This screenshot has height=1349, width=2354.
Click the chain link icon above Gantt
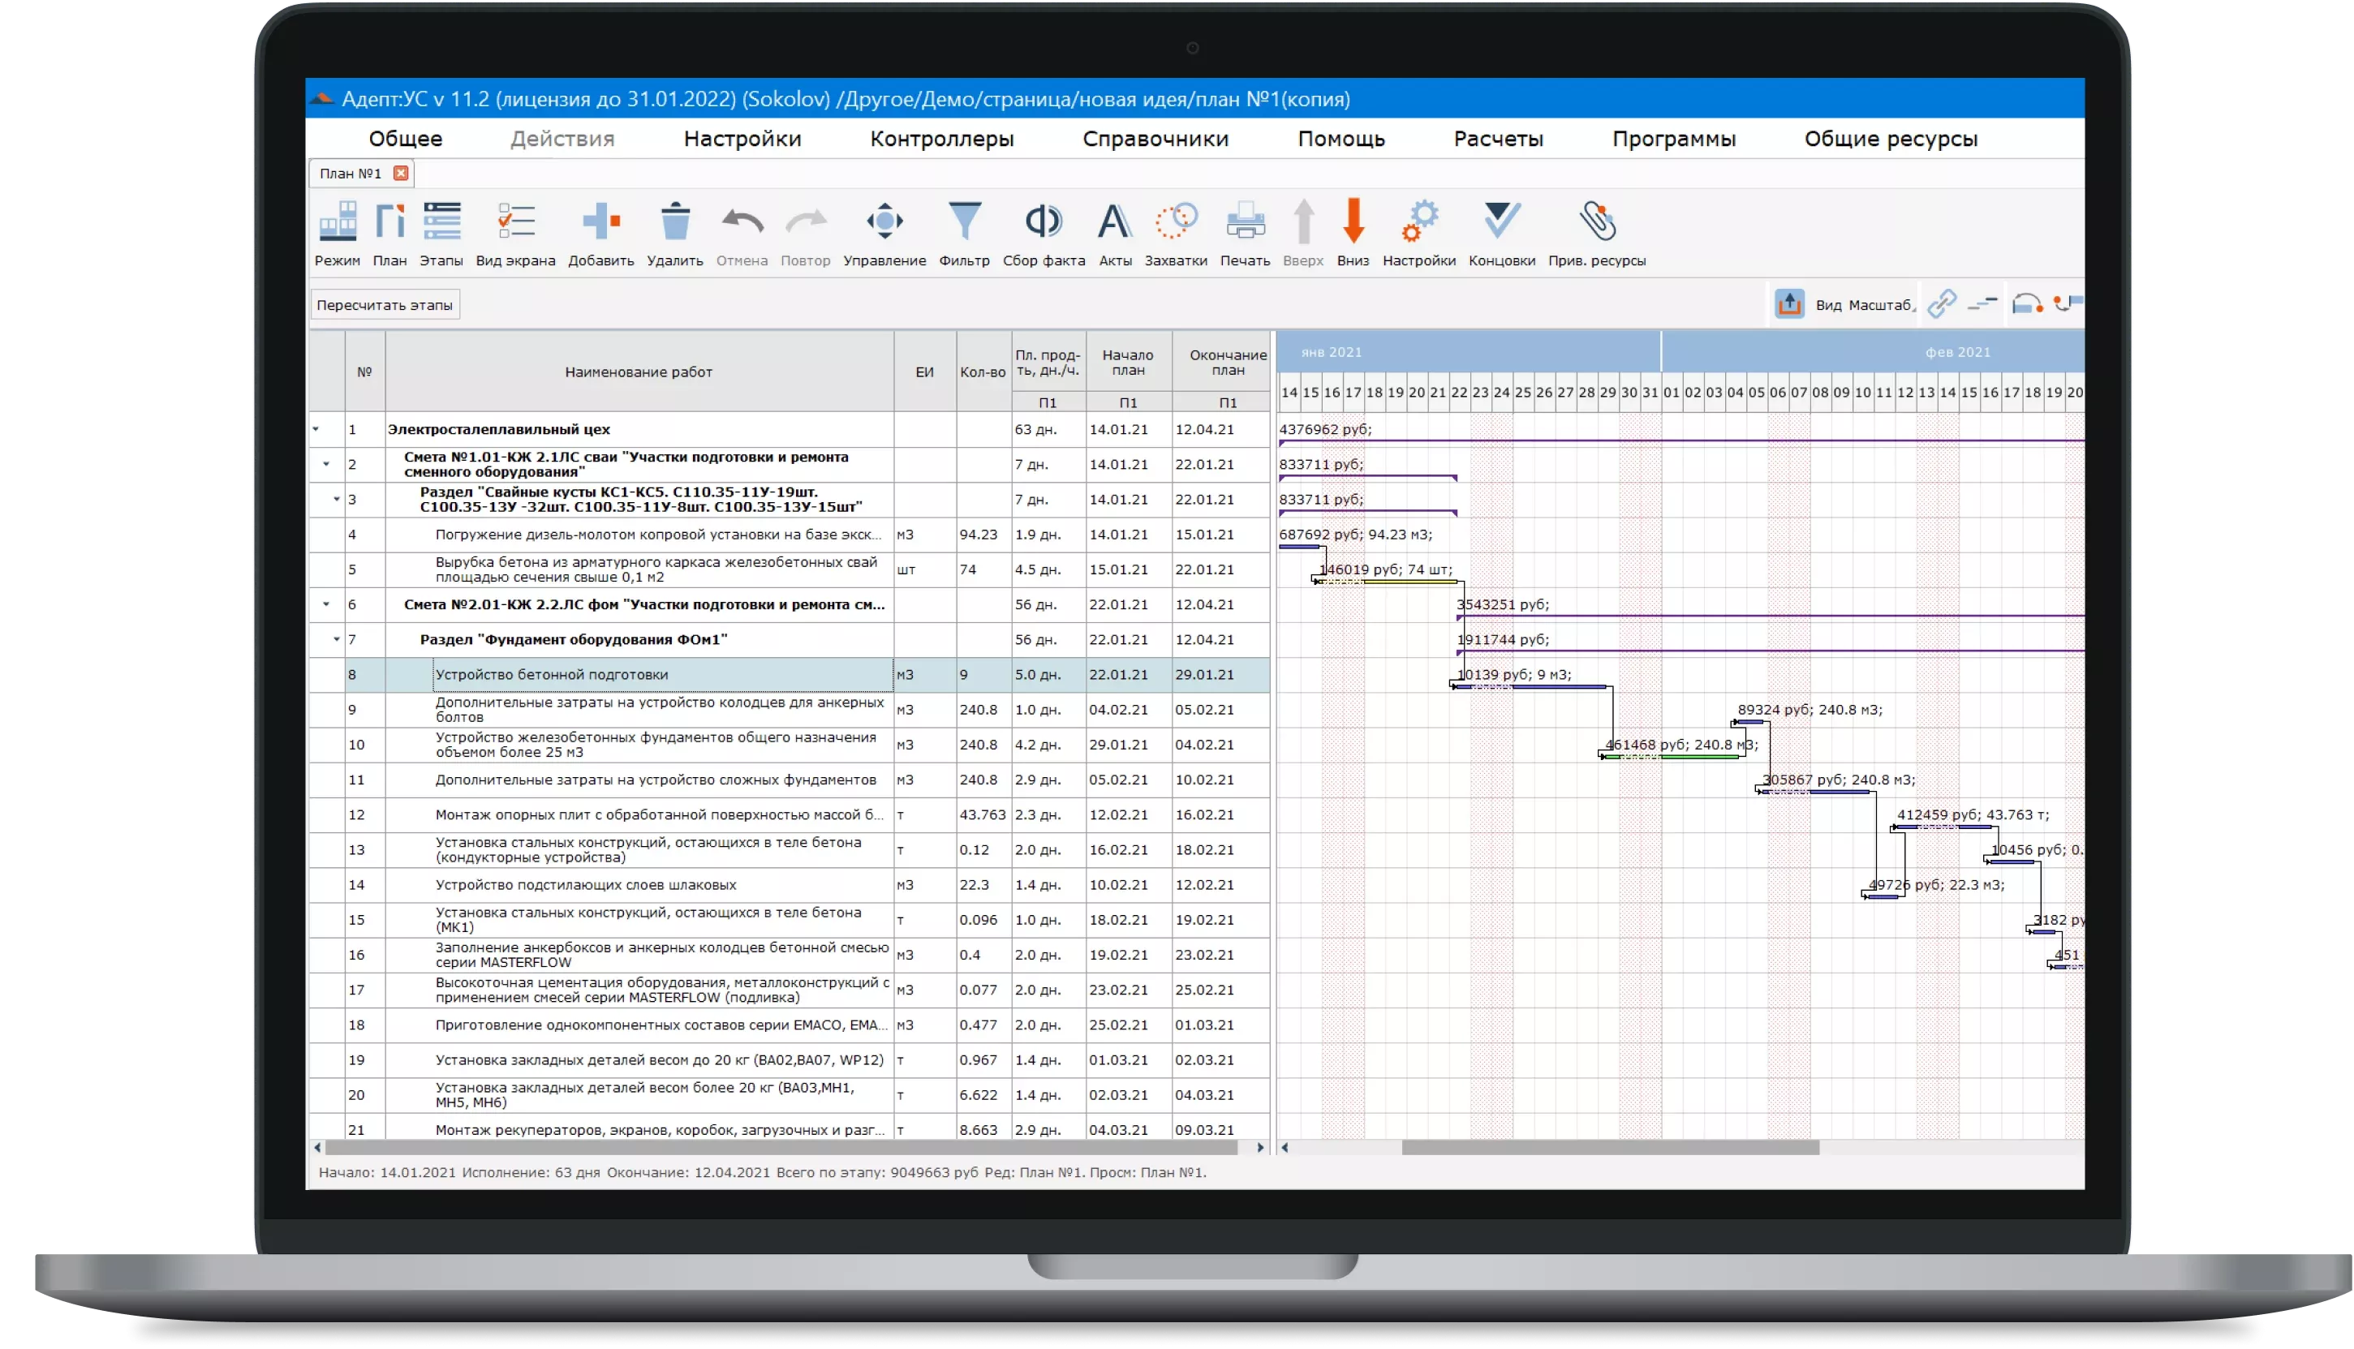[1941, 304]
